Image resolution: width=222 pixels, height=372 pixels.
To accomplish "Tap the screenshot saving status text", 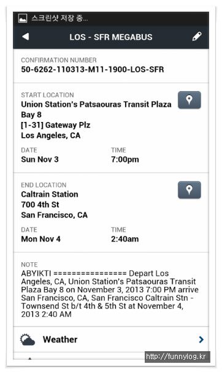I will click(59, 18).
